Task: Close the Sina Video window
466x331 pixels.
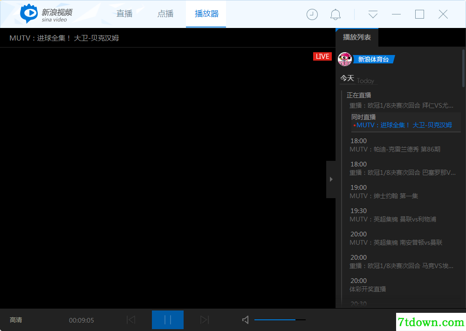Action: (x=443, y=14)
